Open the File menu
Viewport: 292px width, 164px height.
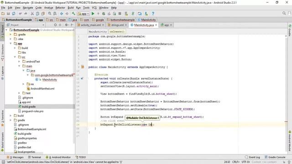3,8
